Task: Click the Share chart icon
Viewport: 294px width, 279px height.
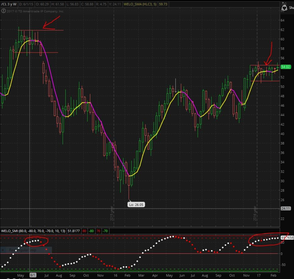Action: (x=284, y=8)
